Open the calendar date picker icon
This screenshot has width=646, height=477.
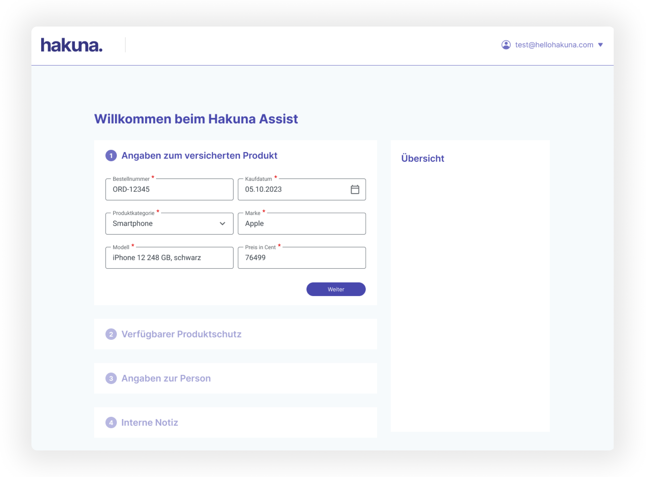click(354, 190)
